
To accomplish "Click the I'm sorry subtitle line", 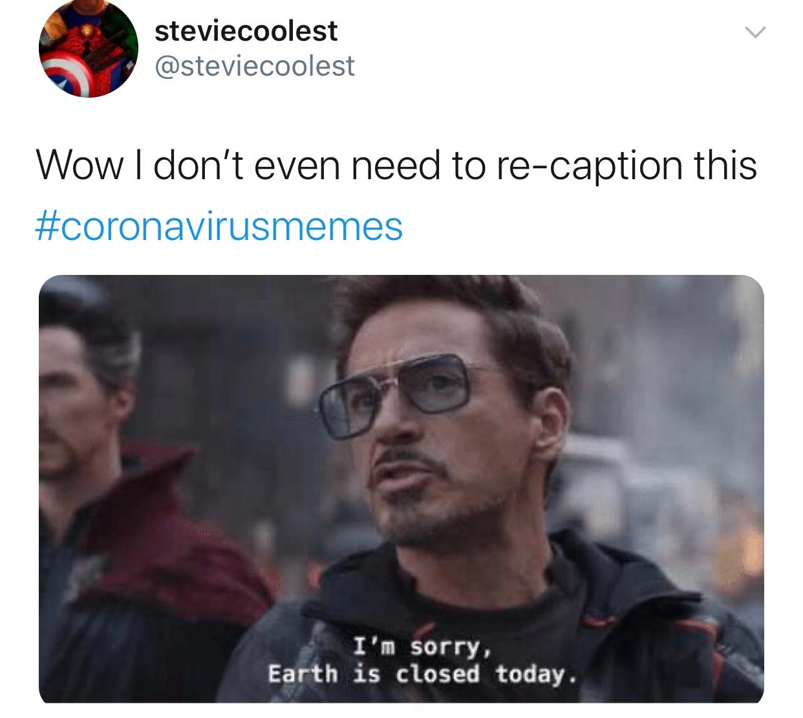I will click(423, 646).
